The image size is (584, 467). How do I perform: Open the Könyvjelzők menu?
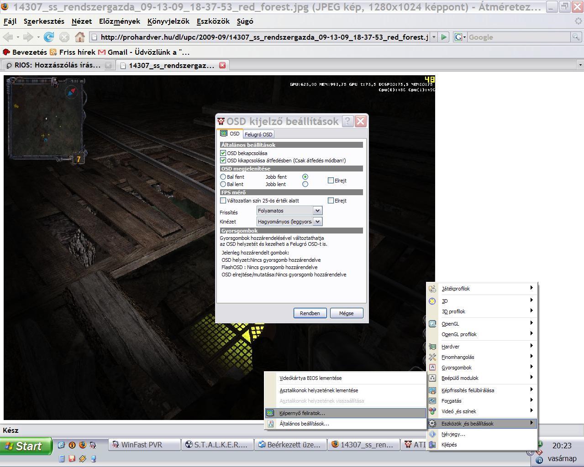[168, 21]
